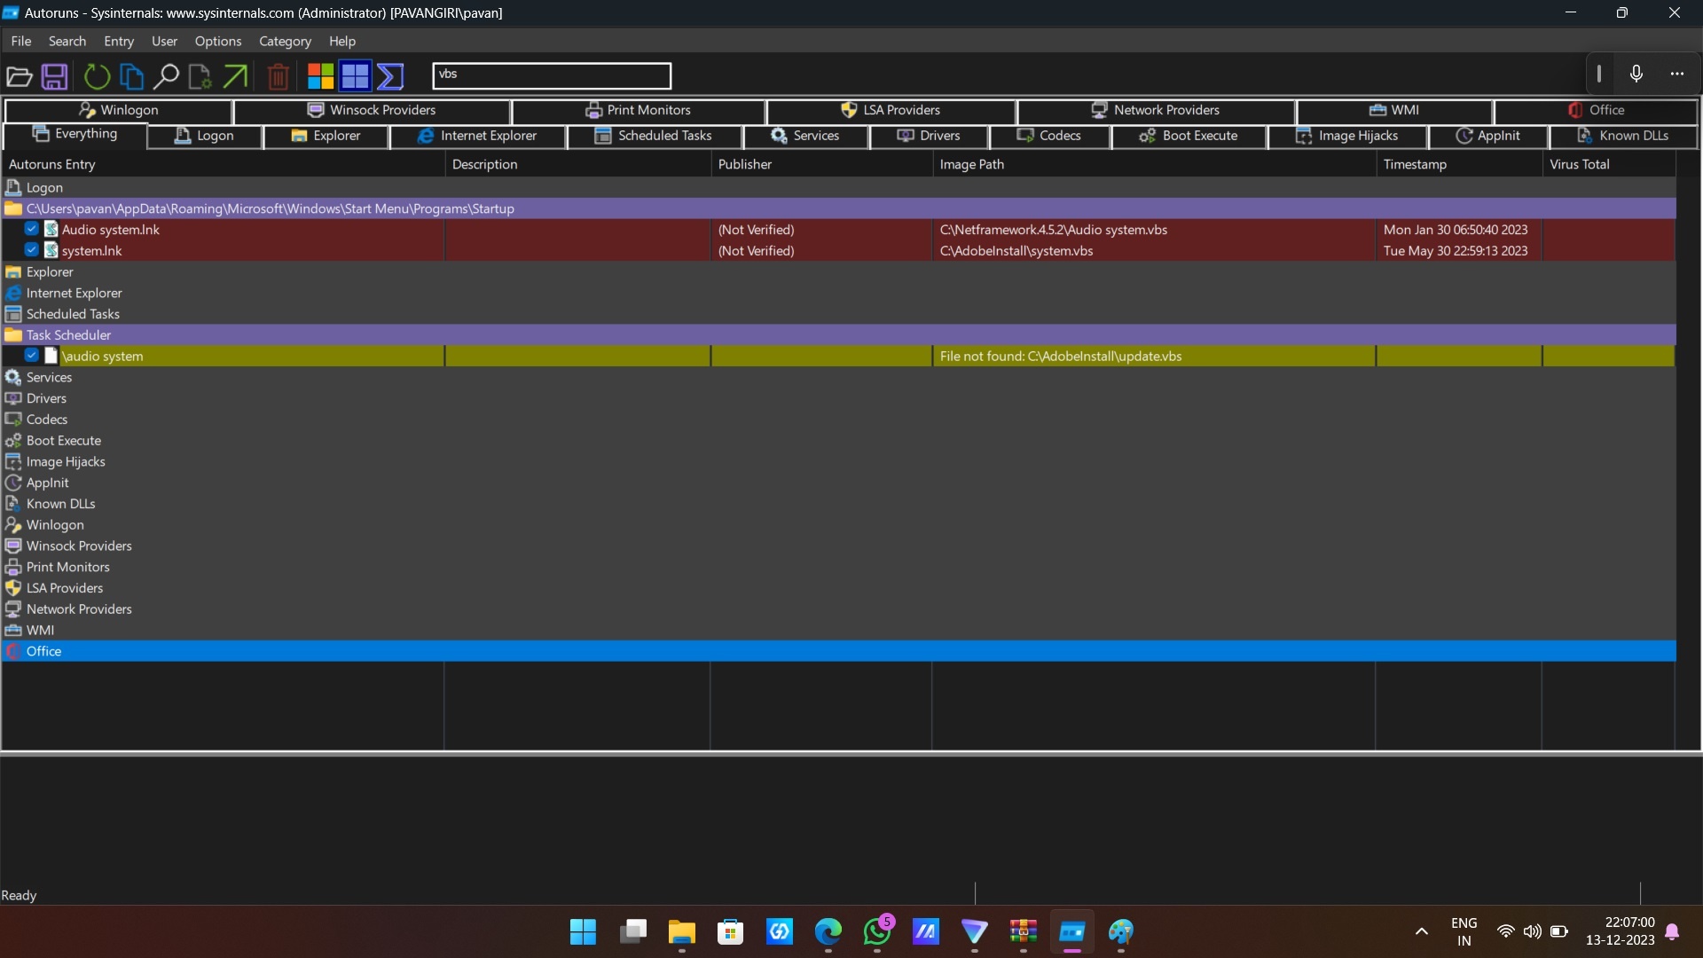This screenshot has width=1703, height=958.
Task: Disable the \audio system task checkbox
Action: coord(32,356)
